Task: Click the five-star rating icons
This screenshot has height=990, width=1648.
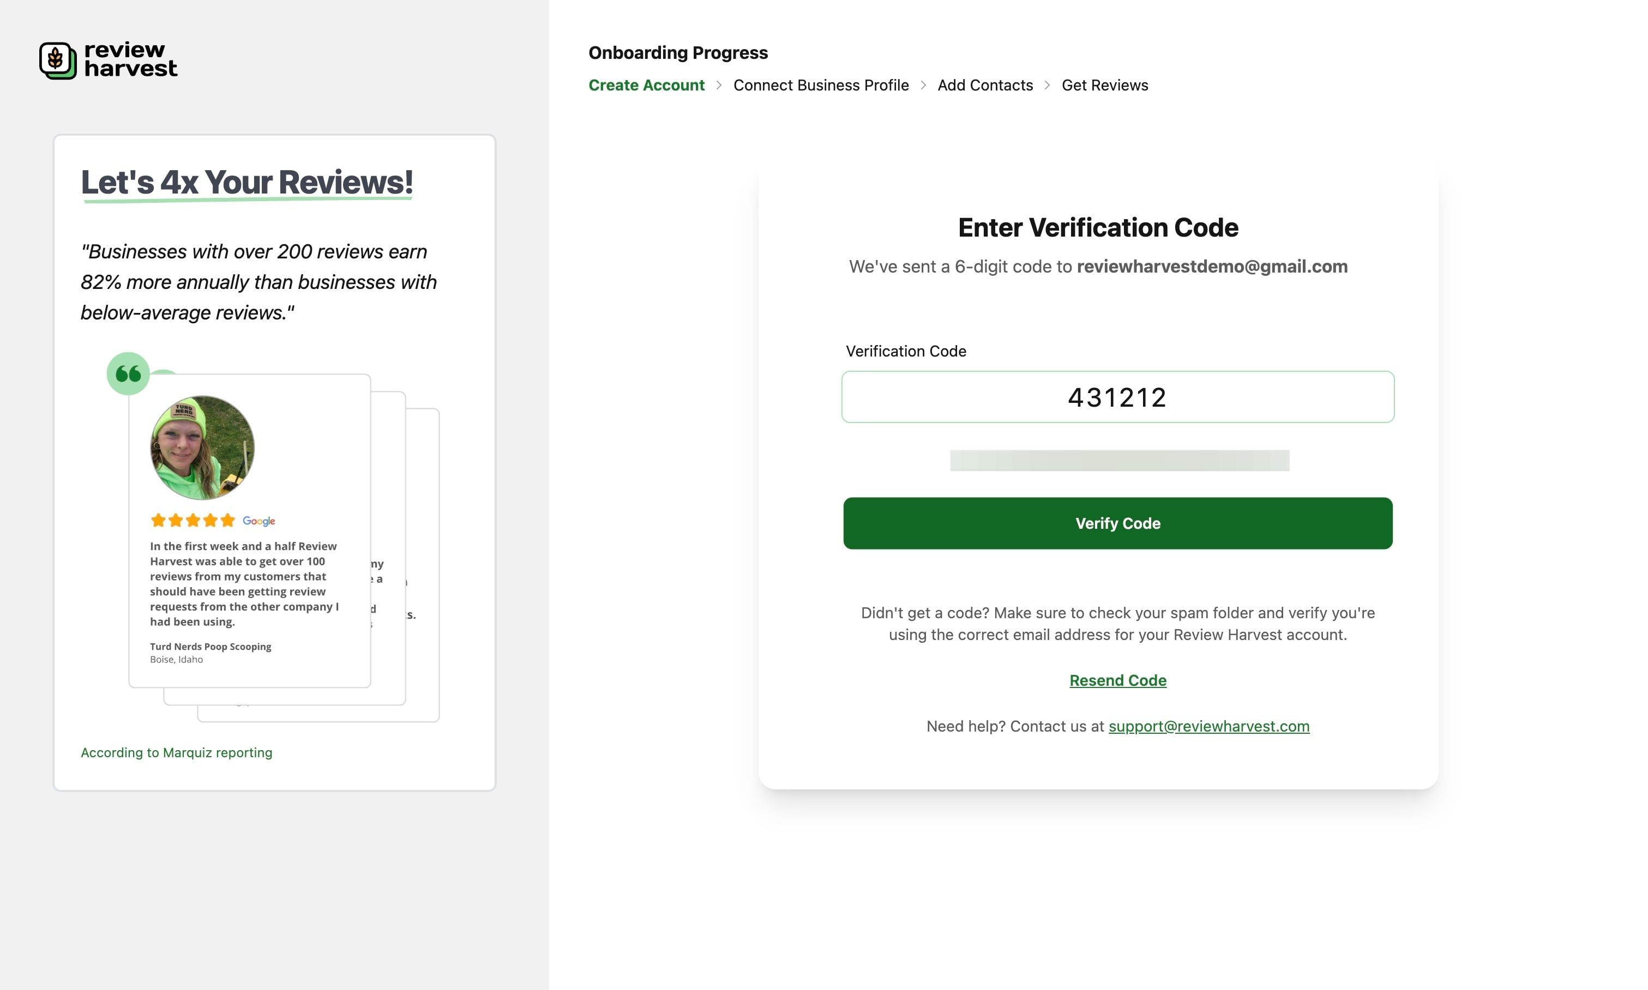Action: pyautogui.click(x=193, y=521)
